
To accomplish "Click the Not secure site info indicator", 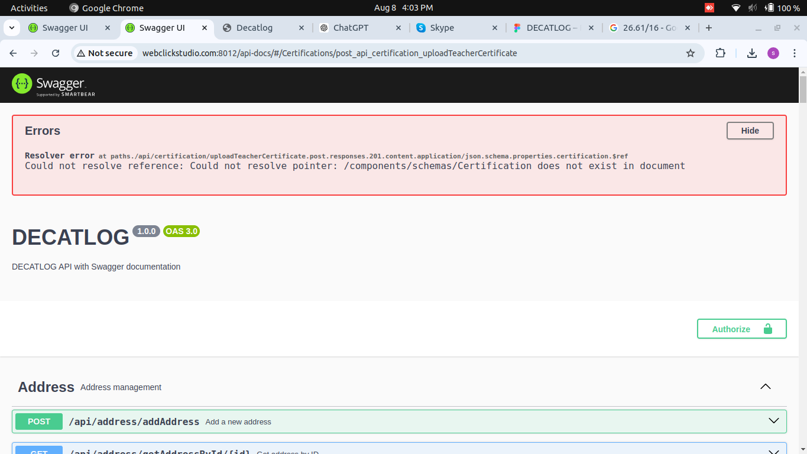I will (105, 53).
